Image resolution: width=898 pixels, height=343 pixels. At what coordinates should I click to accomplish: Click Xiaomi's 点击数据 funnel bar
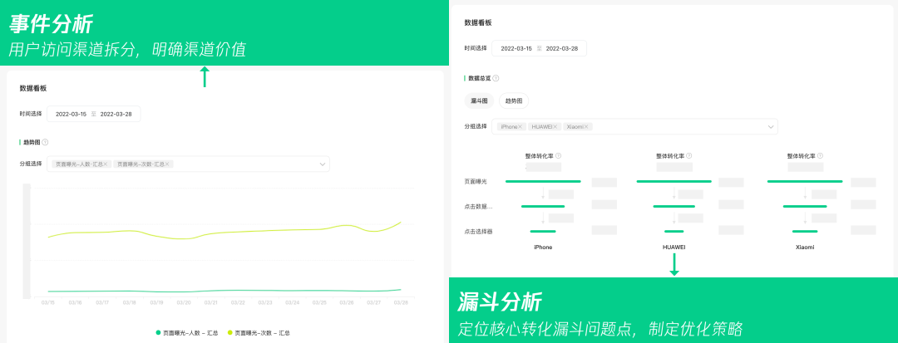point(805,206)
